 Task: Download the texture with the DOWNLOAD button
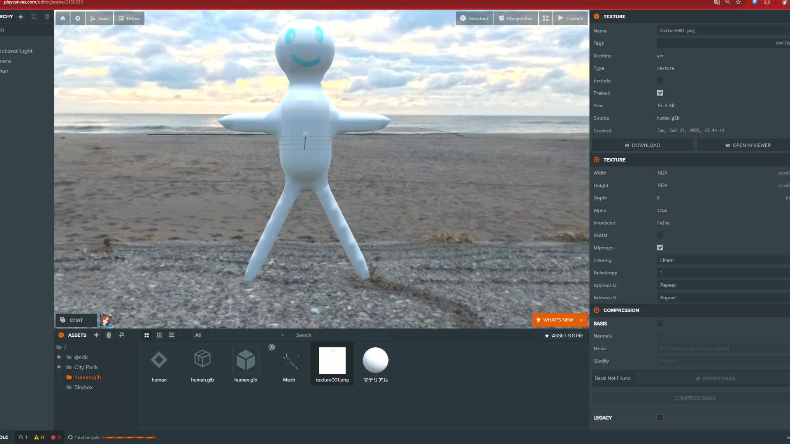[x=642, y=145]
